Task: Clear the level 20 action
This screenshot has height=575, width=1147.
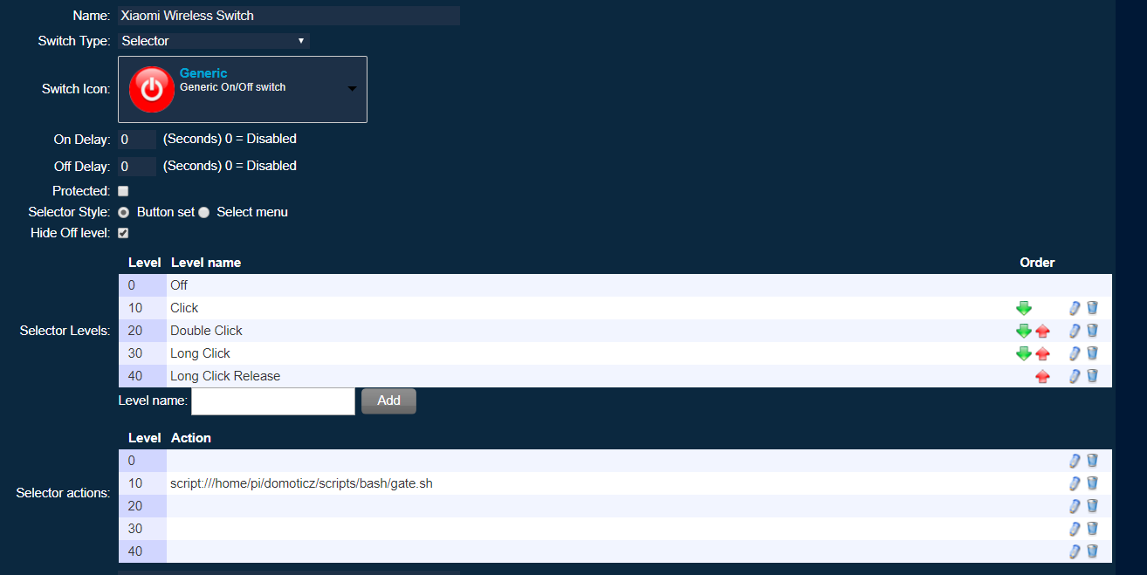Action: pos(1092,506)
